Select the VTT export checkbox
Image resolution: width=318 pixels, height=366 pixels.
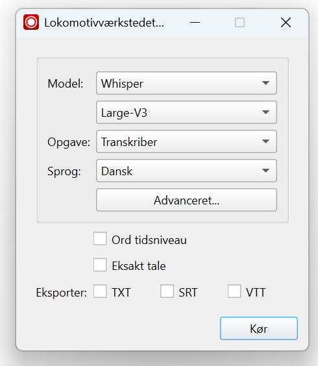(234, 291)
